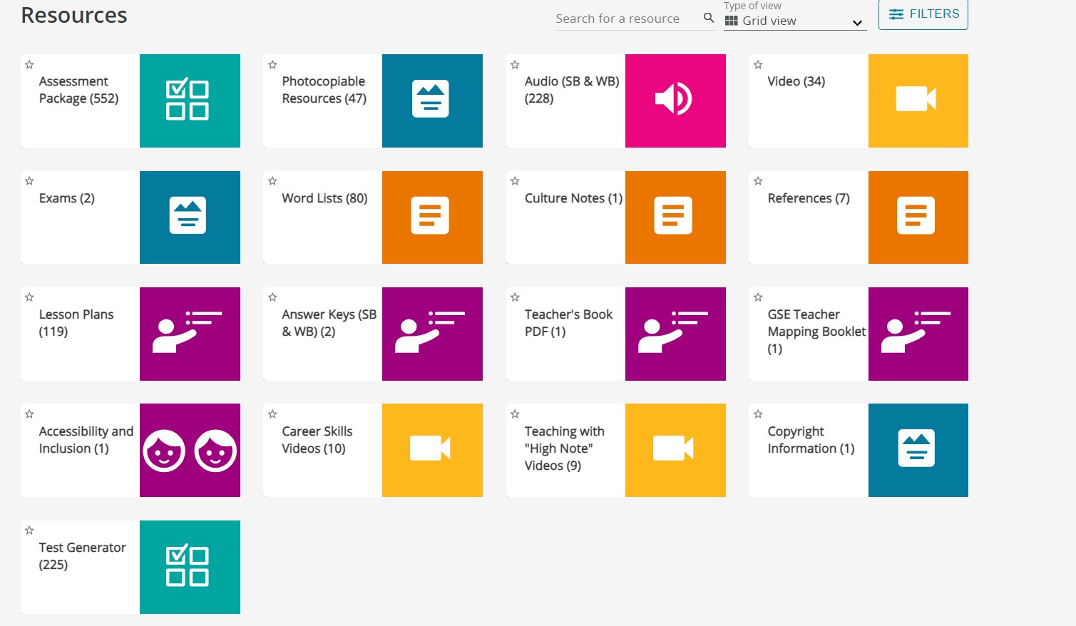Click the search magnifier icon
1076x626 pixels.
tap(709, 18)
